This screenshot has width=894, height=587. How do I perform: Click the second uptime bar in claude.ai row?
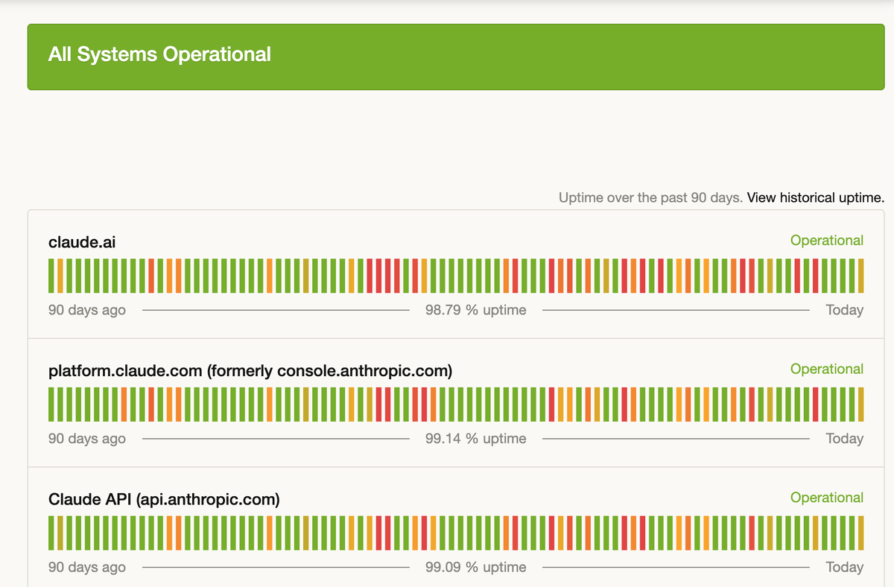[60, 276]
